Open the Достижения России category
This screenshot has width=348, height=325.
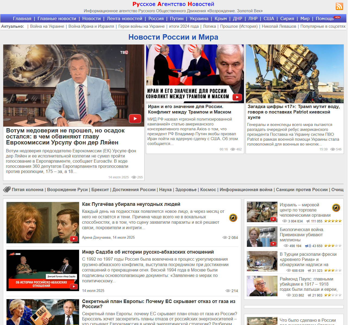click(134, 190)
